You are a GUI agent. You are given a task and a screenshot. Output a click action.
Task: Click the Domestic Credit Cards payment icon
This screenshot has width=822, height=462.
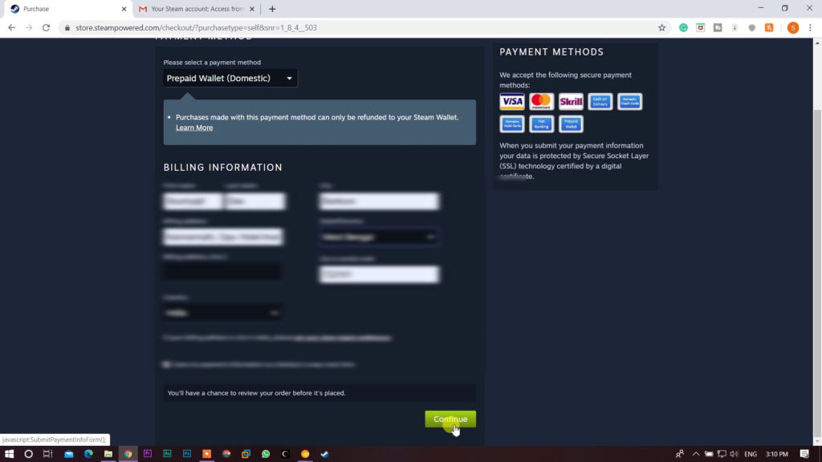(629, 101)
